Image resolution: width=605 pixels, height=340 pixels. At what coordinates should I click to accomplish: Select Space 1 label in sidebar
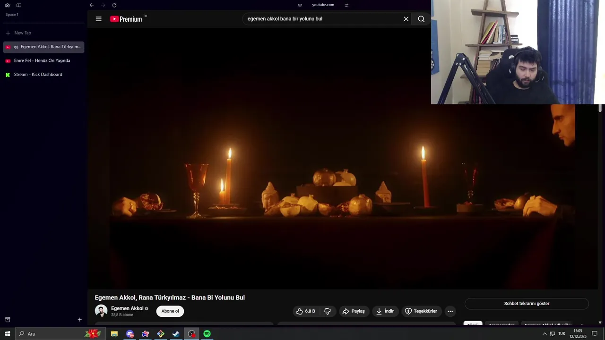tap(12, 15)
